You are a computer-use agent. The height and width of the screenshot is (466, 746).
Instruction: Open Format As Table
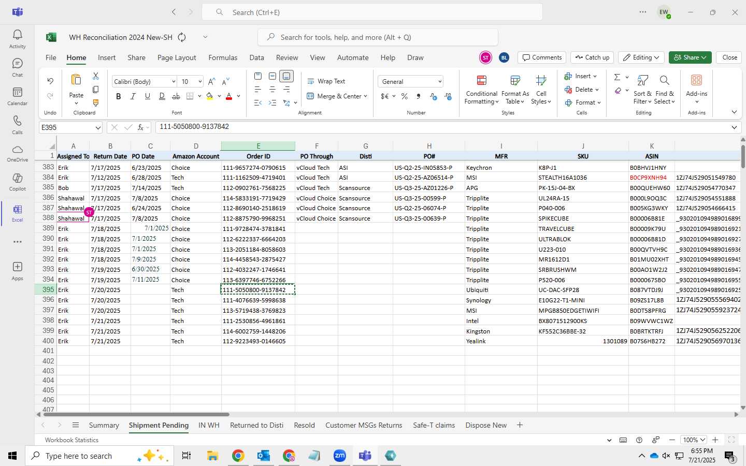coord(515,89)
